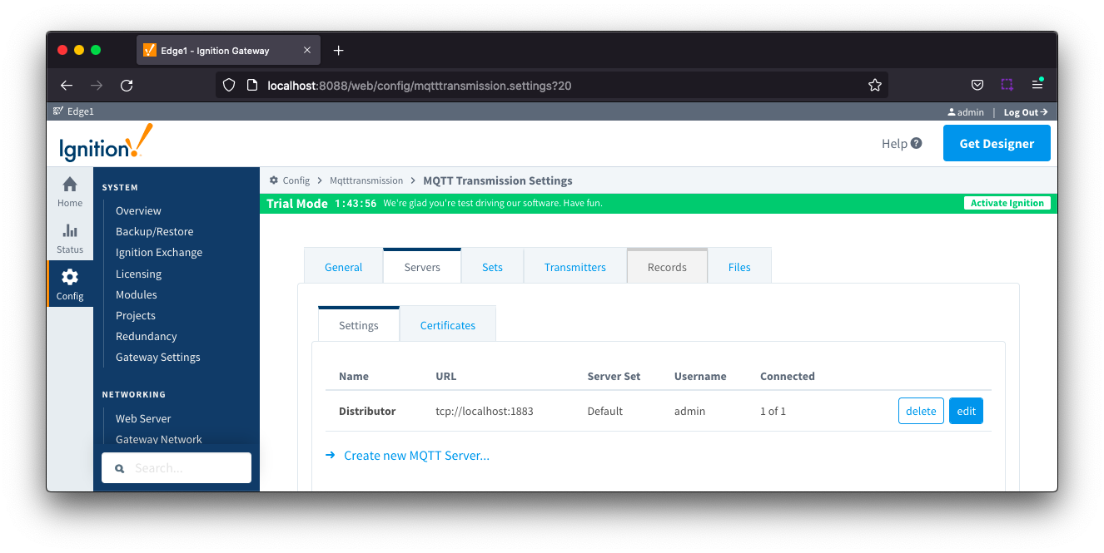Click the Pocket save icon

[977, 85]
